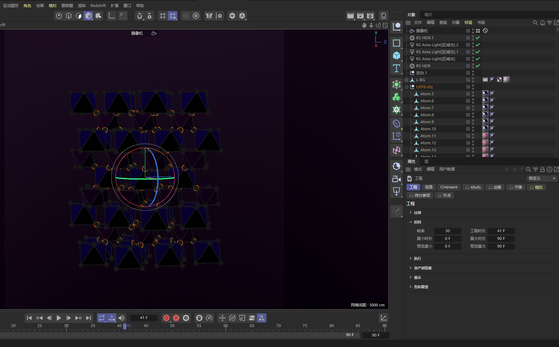Image resolution: width=559 pixels, height=347 pixels.
Task: Open the Null object tool
Action: 397,27
